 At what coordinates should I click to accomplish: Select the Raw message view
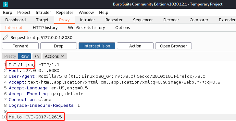click(25, 56)
